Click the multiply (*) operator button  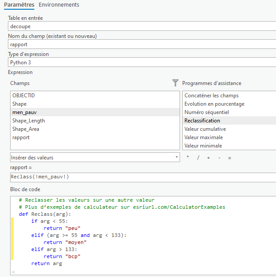188,158
